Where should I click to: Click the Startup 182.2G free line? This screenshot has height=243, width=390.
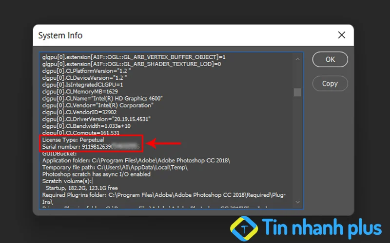coord(82,188)
